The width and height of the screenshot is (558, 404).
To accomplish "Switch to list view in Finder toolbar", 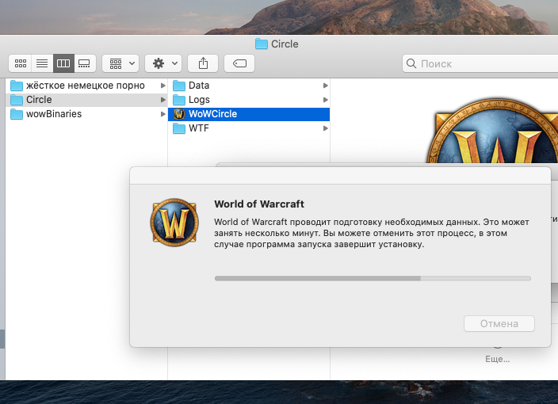I will coord(42,63).
